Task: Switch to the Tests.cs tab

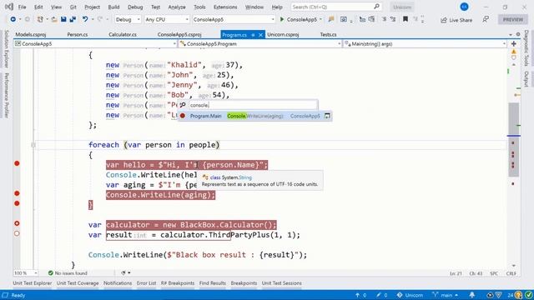Action: pos(328,35)
